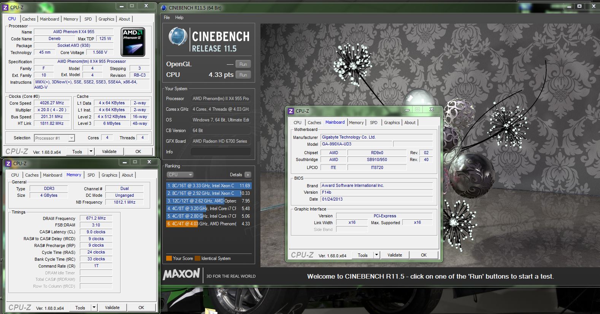Image resolution: width=600 pixels, height=314 pixels.
Task: Expand Tools arrow in the Mainboard window
Action: (x=376, y=255)
